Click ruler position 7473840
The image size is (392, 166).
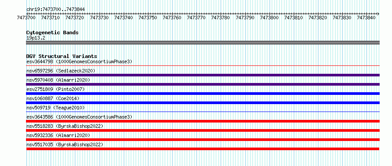366,18
